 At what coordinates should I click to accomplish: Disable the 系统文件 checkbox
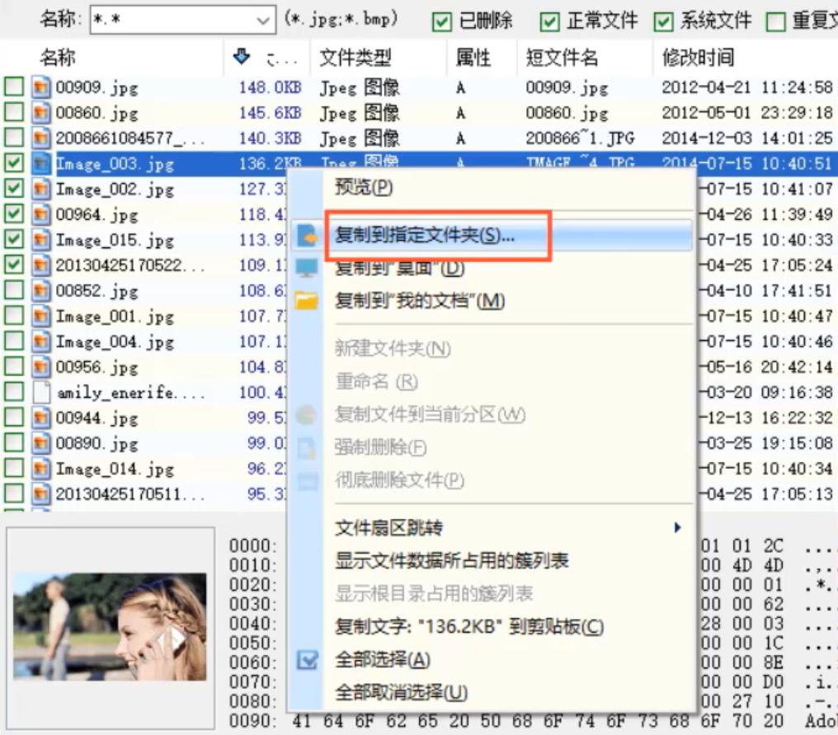663,19
